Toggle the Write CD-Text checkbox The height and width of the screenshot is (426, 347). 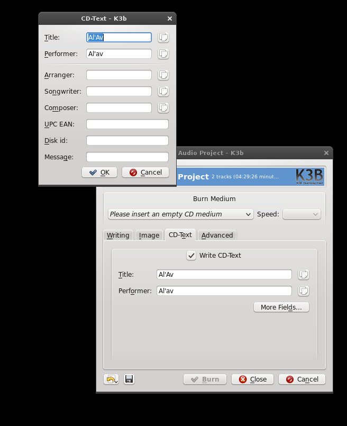tap(191, 256)
